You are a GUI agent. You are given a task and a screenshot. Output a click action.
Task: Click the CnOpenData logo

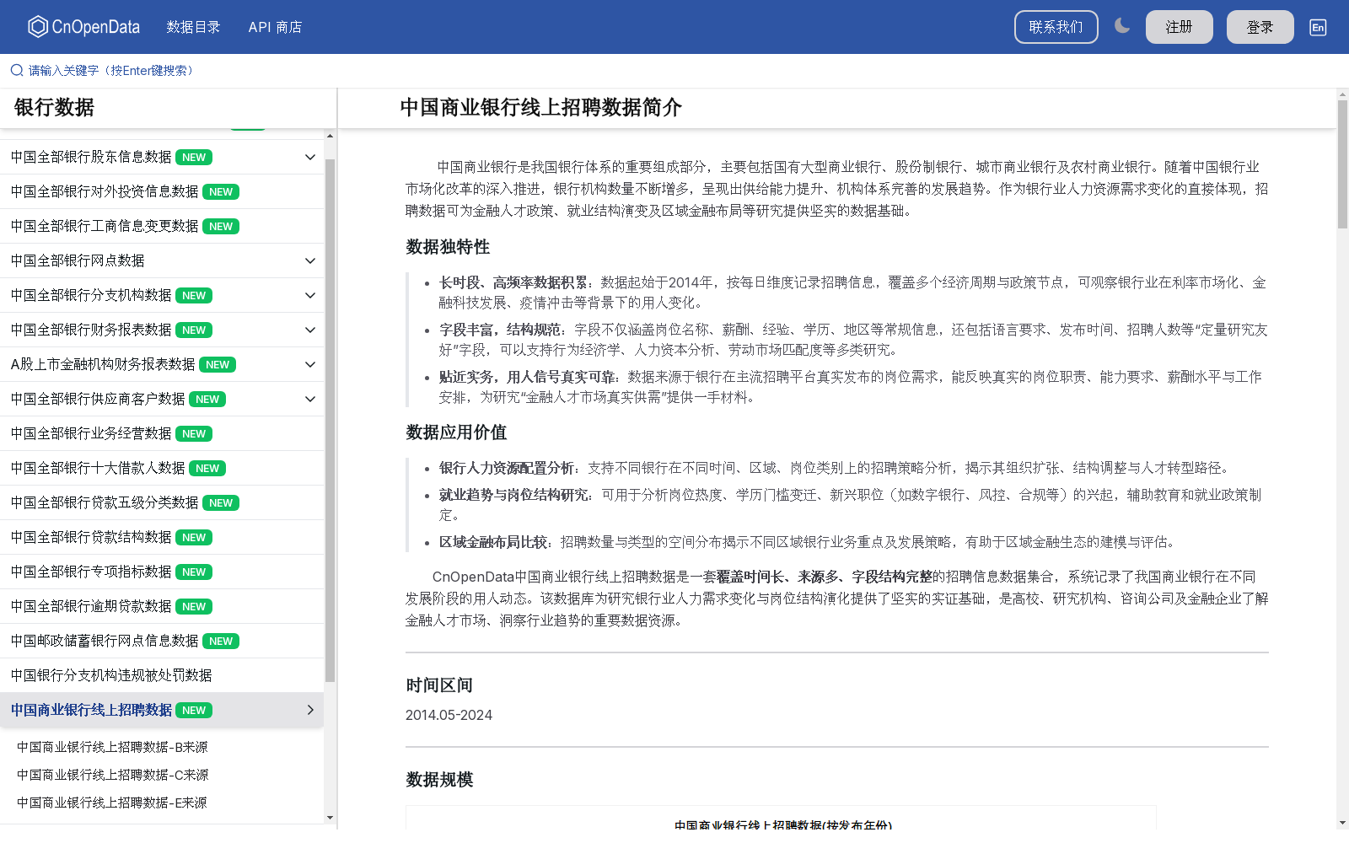(x=83, y=27)
